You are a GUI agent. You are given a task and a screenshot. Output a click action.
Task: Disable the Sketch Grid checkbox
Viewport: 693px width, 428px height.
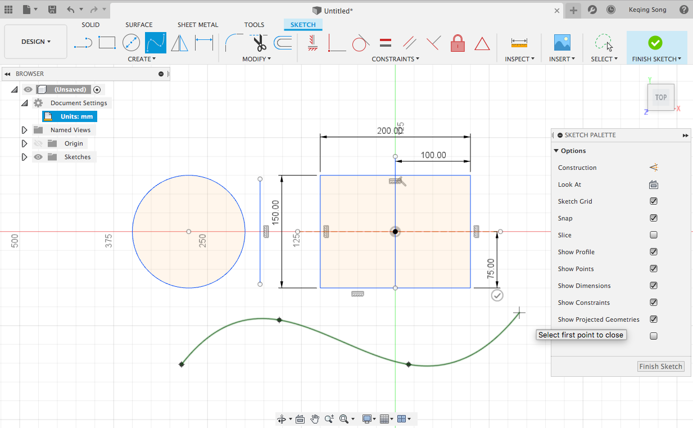coord(654,201)
